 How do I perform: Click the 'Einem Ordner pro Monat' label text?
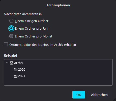(x=34, y=36)
